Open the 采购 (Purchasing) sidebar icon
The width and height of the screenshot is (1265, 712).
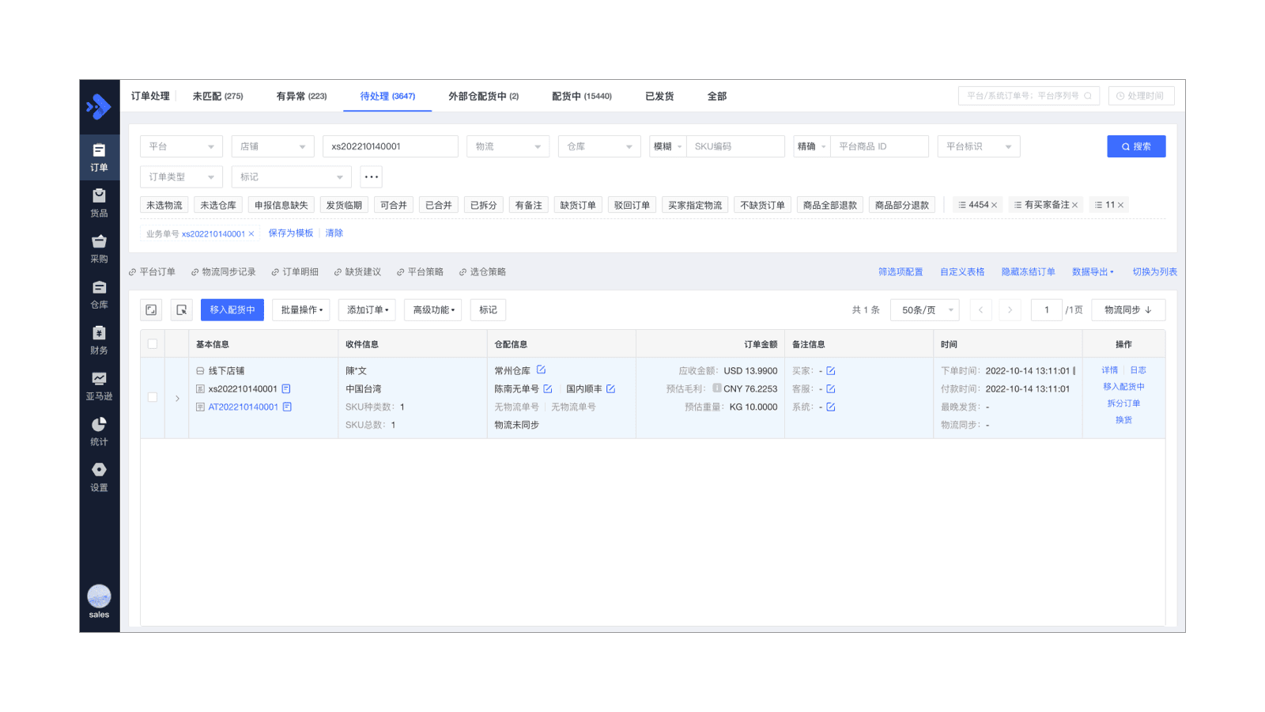point(99,248)
